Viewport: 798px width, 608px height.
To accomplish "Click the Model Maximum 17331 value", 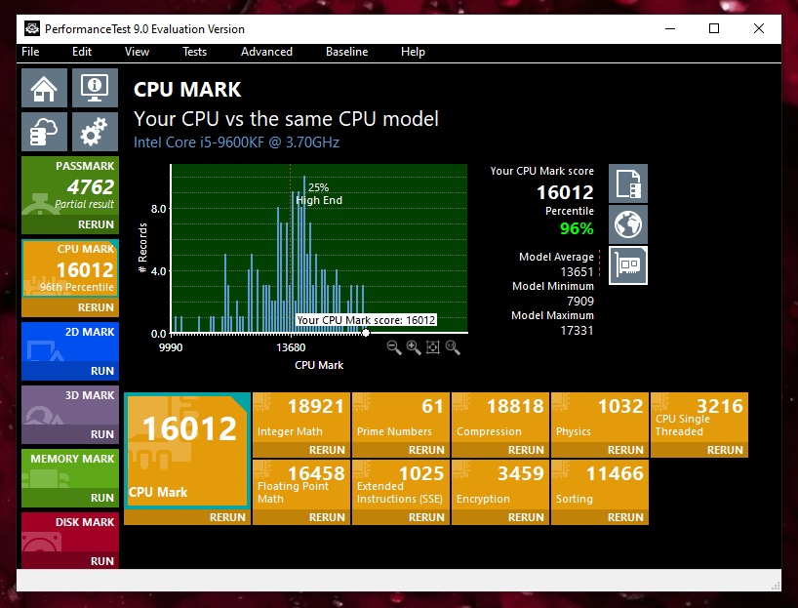I will [577, 331].
